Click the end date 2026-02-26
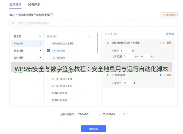183x134 pixels. click(x=109, y=114)
